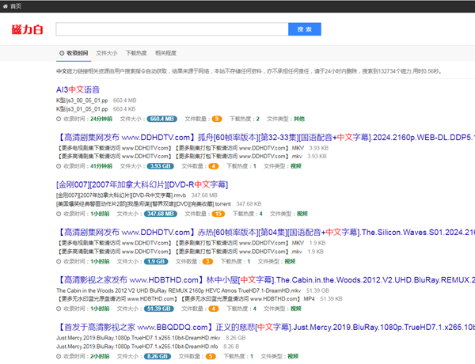Click the disclaimer text about 132734个磁力
The width and height of the screenshot is (475, 364).
[249, 71]
